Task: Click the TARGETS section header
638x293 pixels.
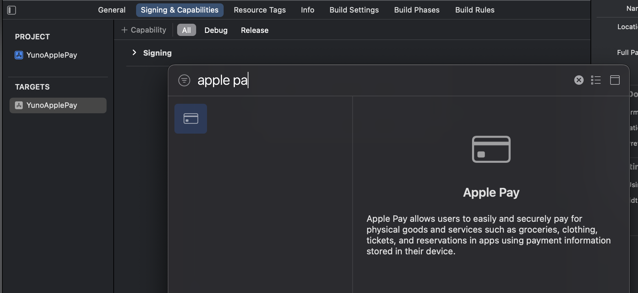Action: 32,87
